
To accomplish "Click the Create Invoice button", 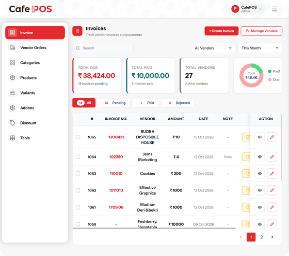I will 221,31.
